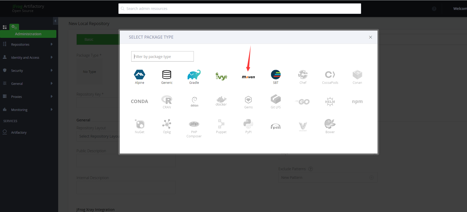Collapse the sidebar with the arrow
467x212 pixels.
click(55, 21)
